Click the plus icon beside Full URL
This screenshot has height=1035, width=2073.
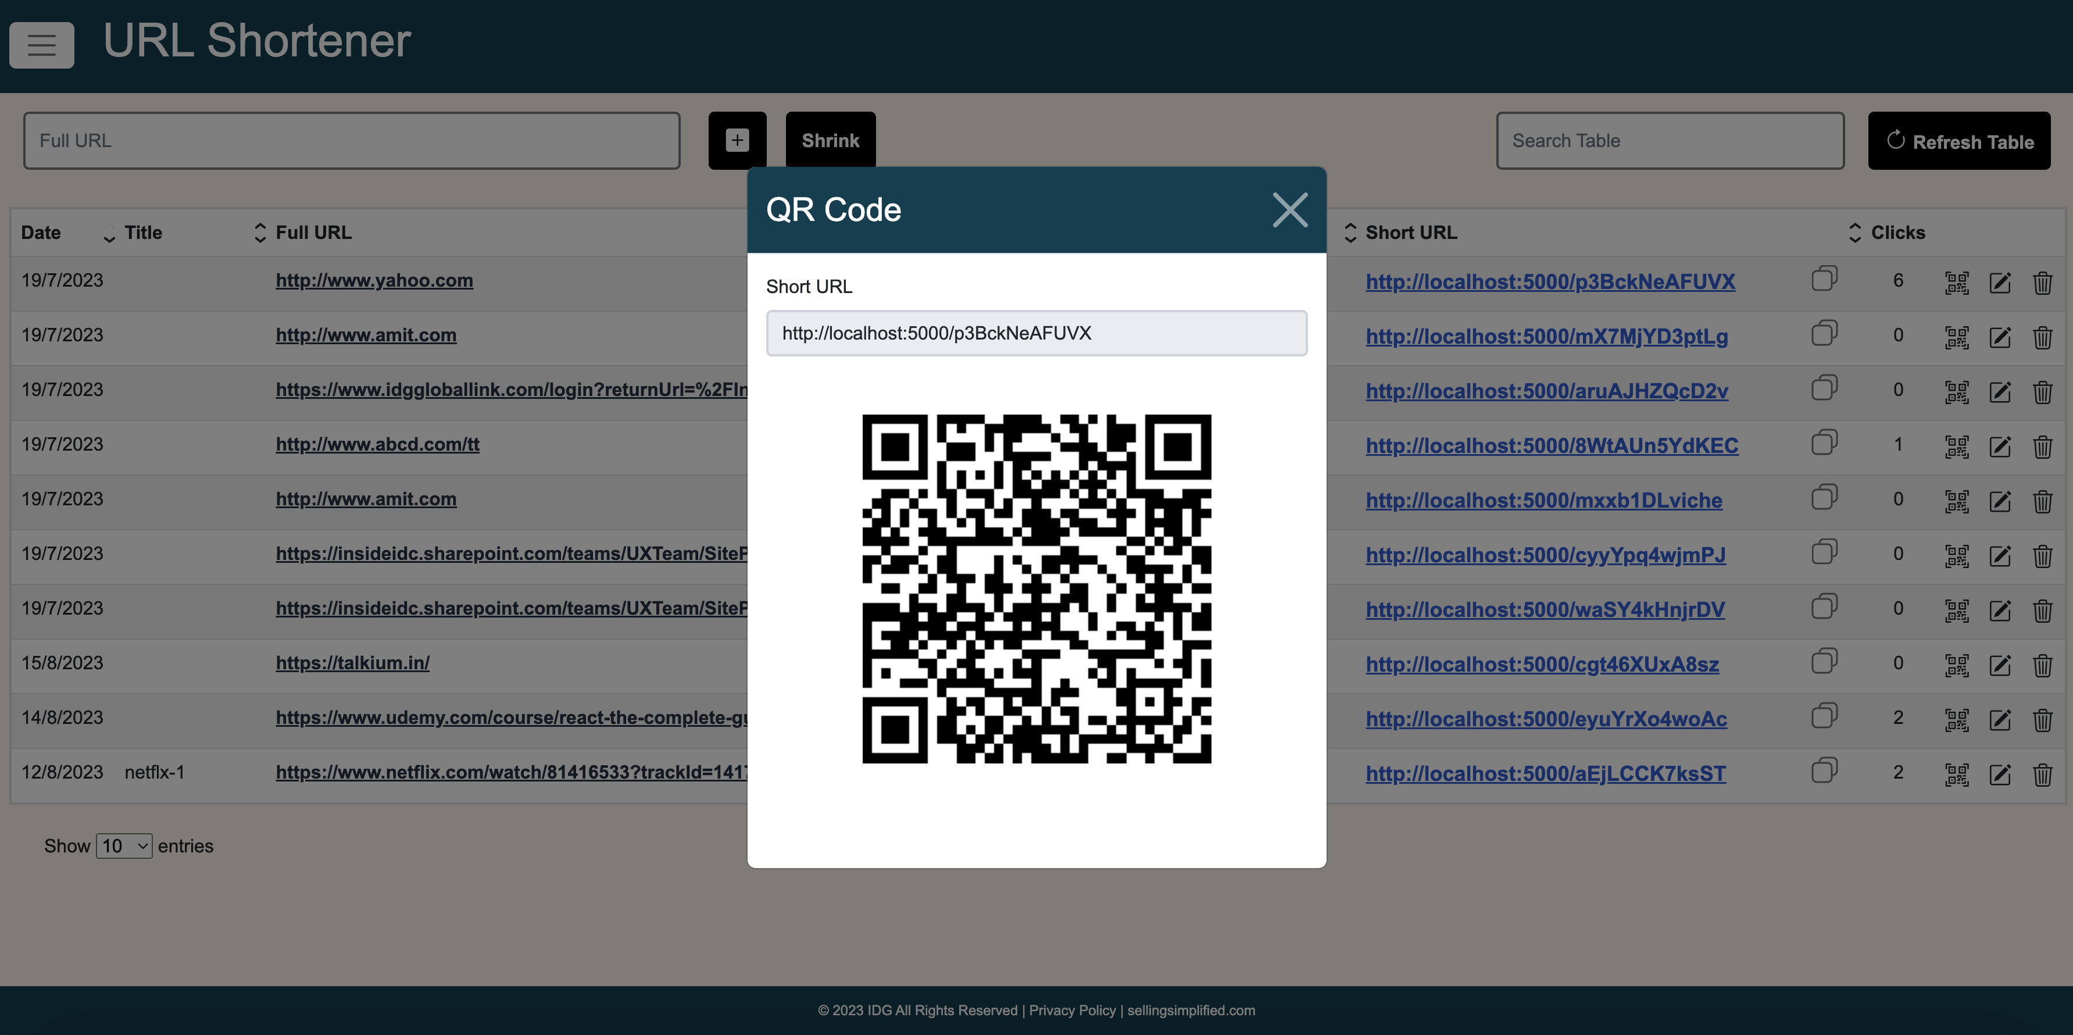pyautogui.click(x=737, y=141)
